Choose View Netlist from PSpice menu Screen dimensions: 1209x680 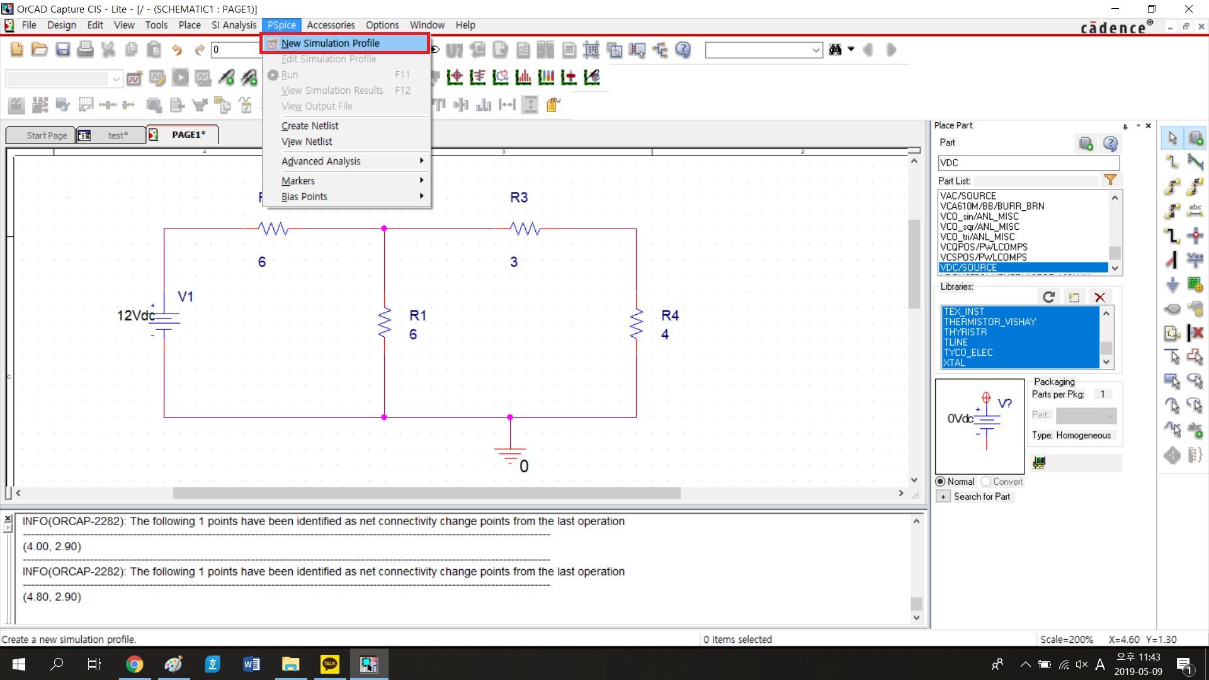[307, 142]
